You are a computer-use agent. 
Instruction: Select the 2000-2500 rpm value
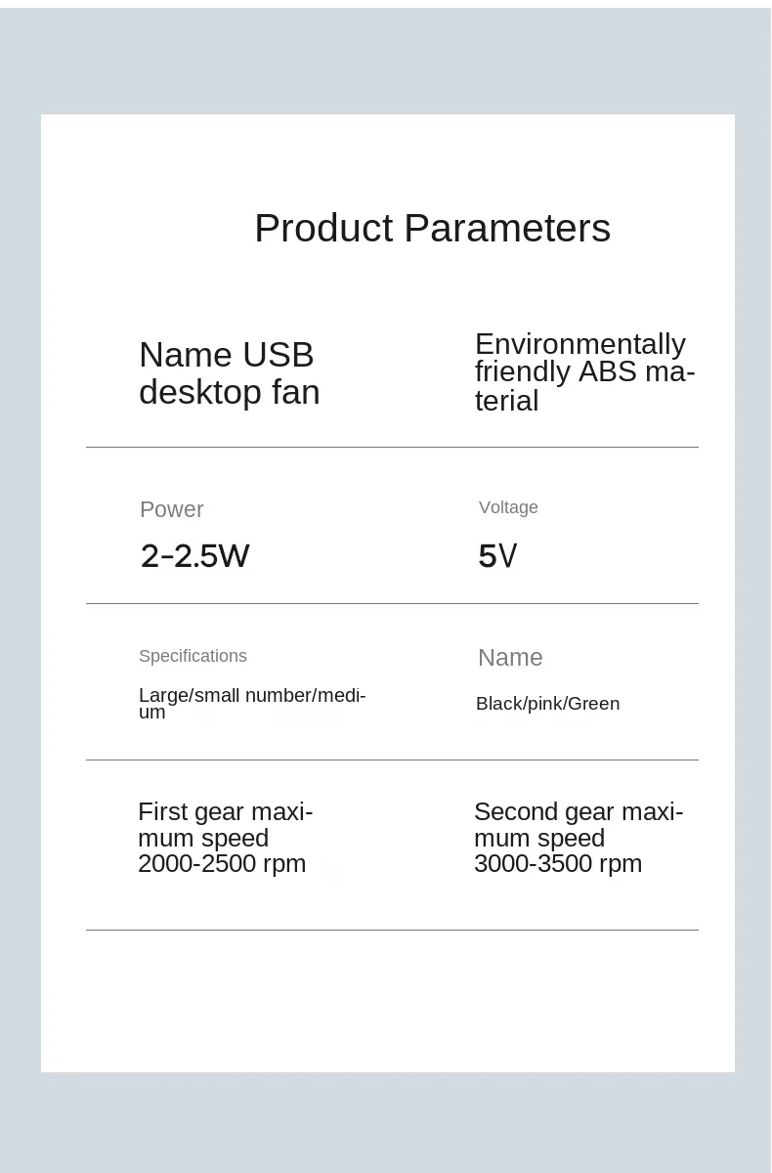[x=222, y=863]
